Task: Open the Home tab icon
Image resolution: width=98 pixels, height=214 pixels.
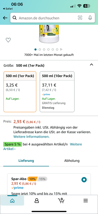Action: (12, 200)
